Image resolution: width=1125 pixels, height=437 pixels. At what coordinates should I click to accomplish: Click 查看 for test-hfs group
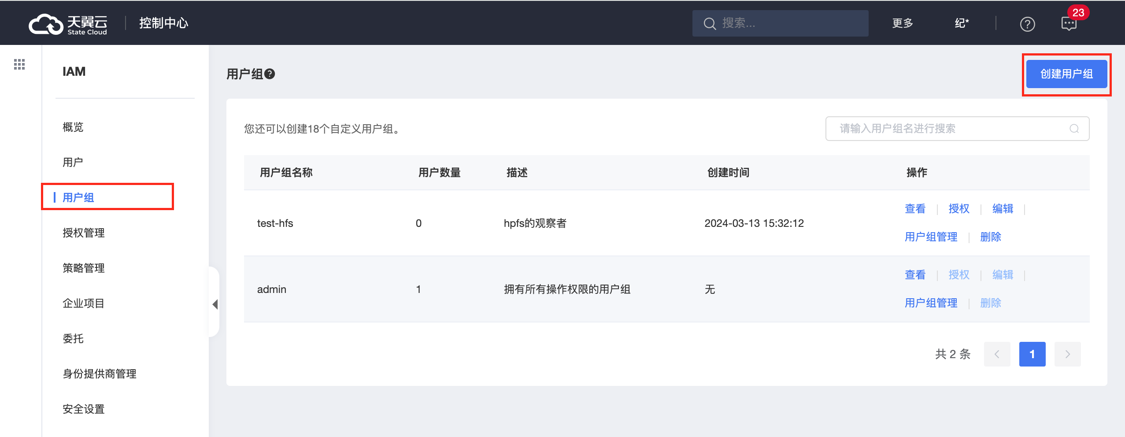pyautogui.click(x=915, y=209)
